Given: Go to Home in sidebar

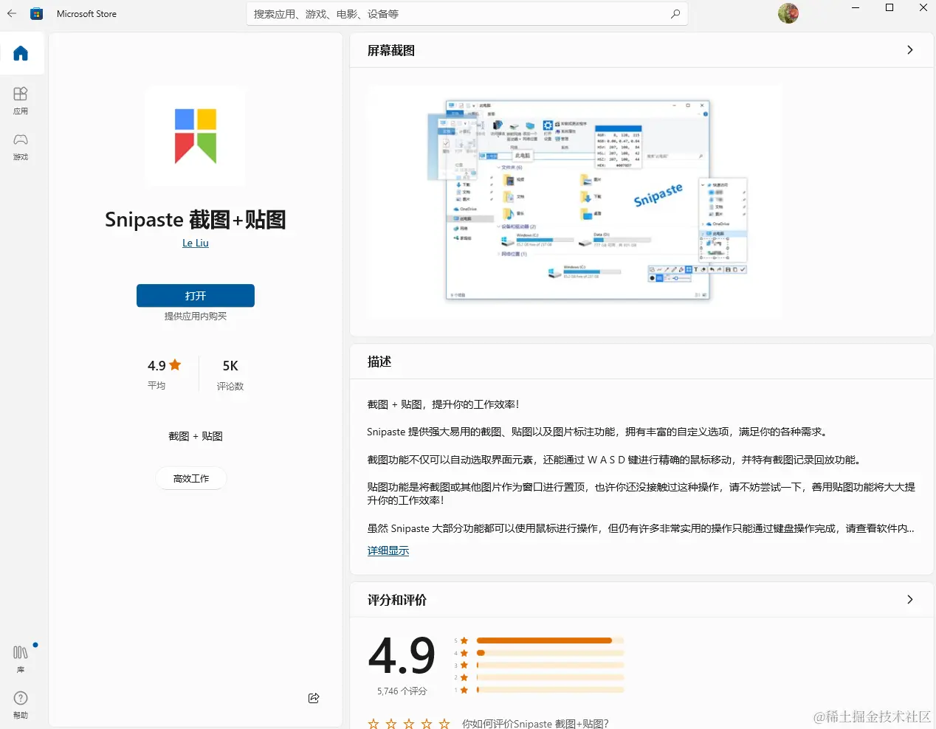Looking at the screenshot, I should pyautogui.click(x=21, y=53).
